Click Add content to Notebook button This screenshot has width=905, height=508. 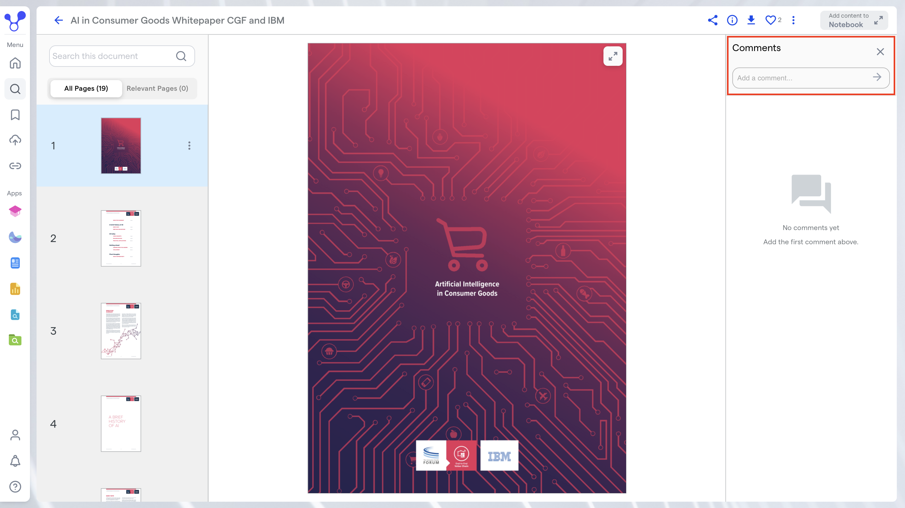pyautogui.click(x=854, y=20)
